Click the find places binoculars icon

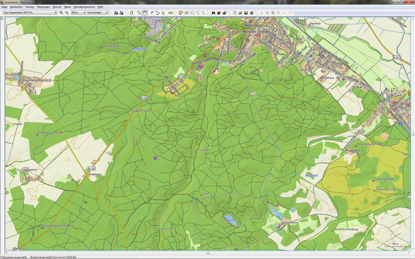point(214,13)
